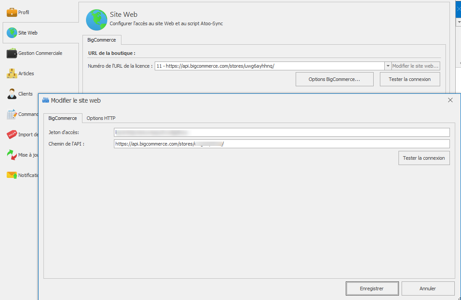Click the Notifications envelope icon
Viewport: 461px width, 300px height.
pos(12,175)
